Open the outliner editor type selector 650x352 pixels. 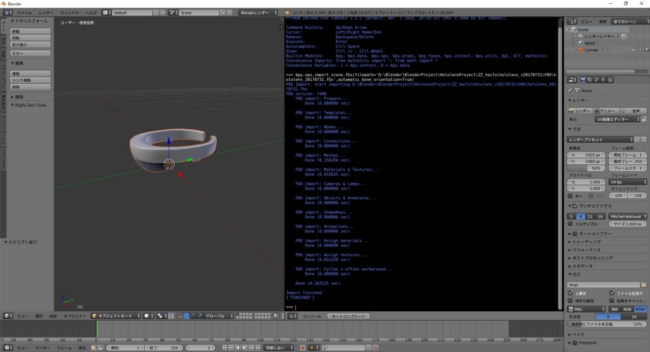572,21
